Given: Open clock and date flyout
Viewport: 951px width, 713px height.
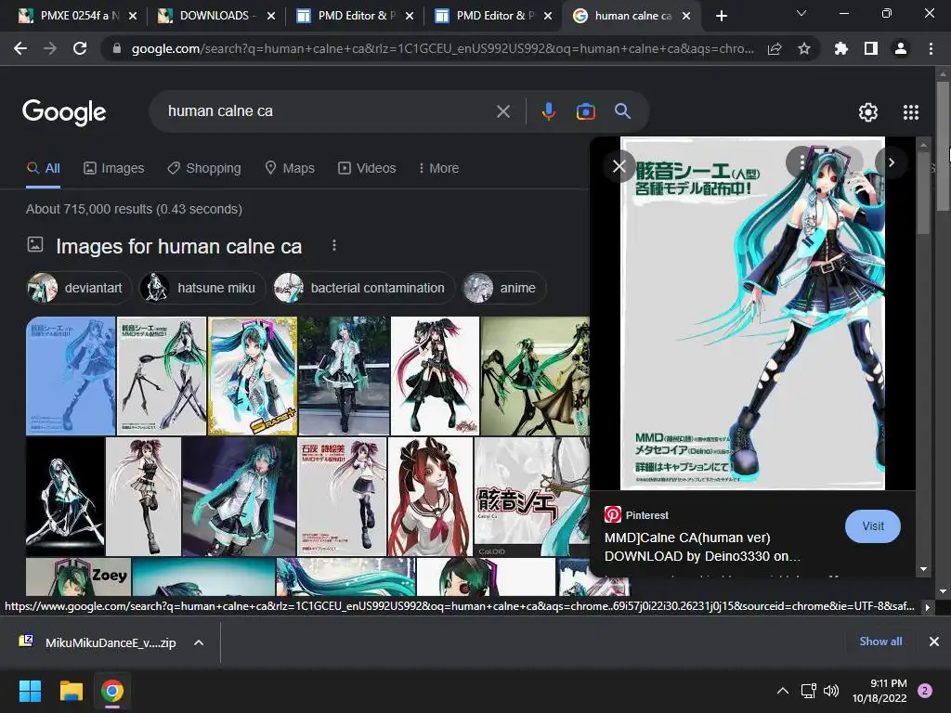Looking at the screenshot, I should pyautogui.click(x=879, y=691).
